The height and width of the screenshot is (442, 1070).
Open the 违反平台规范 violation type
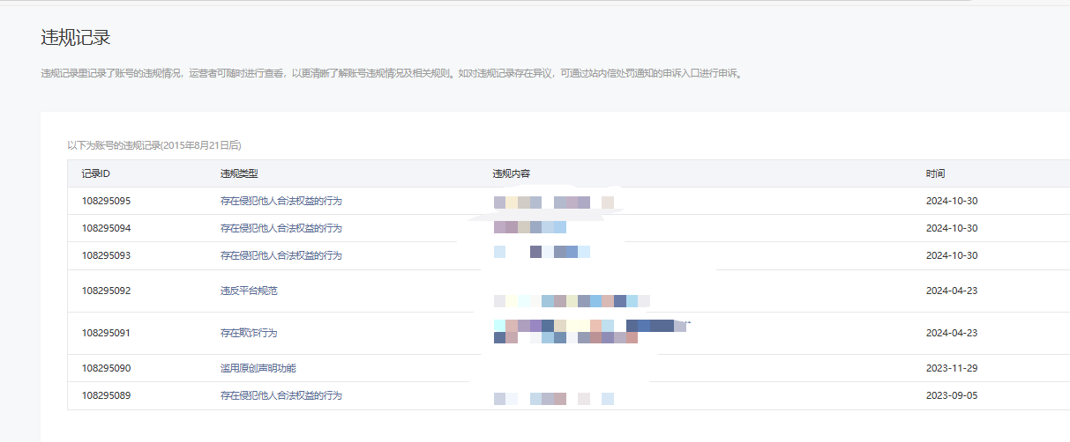coord(249,291)
